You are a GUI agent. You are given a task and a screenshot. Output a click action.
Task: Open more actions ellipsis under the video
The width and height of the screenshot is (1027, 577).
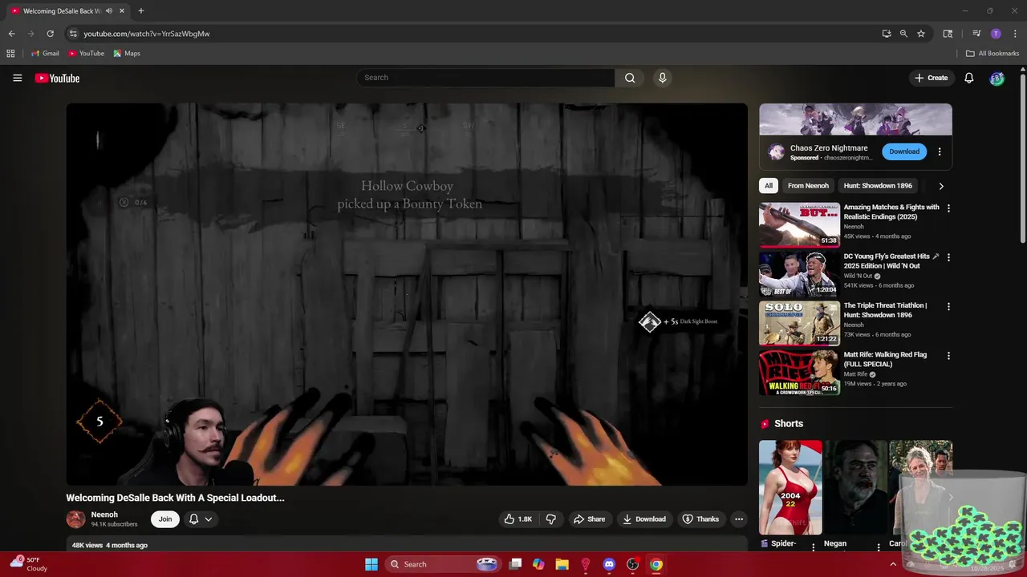coord(739,519)
